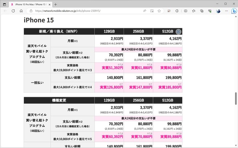Screen dimensions: 238x148
Task: Click 実質51,392円 price
Action: click(112, 68)
